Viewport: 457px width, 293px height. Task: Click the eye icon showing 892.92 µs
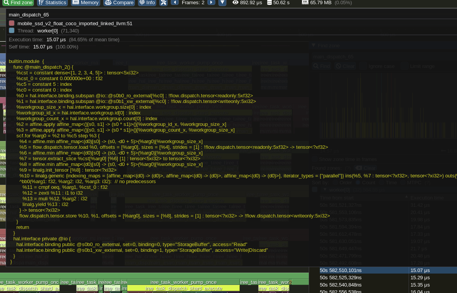point(236,3)
